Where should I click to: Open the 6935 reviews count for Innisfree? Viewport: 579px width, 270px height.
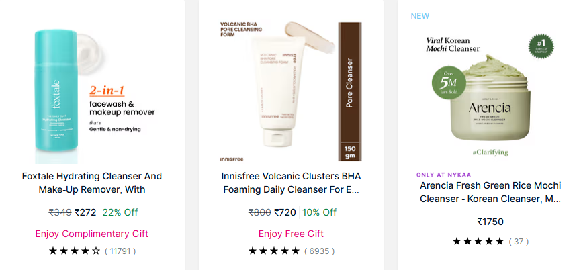[x=319, y=251]
